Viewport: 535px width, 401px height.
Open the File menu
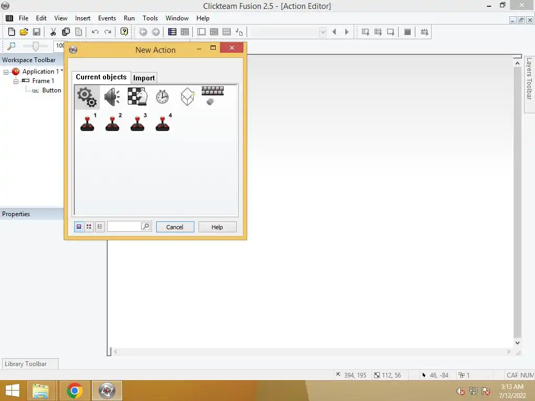[x=24, y=18]
